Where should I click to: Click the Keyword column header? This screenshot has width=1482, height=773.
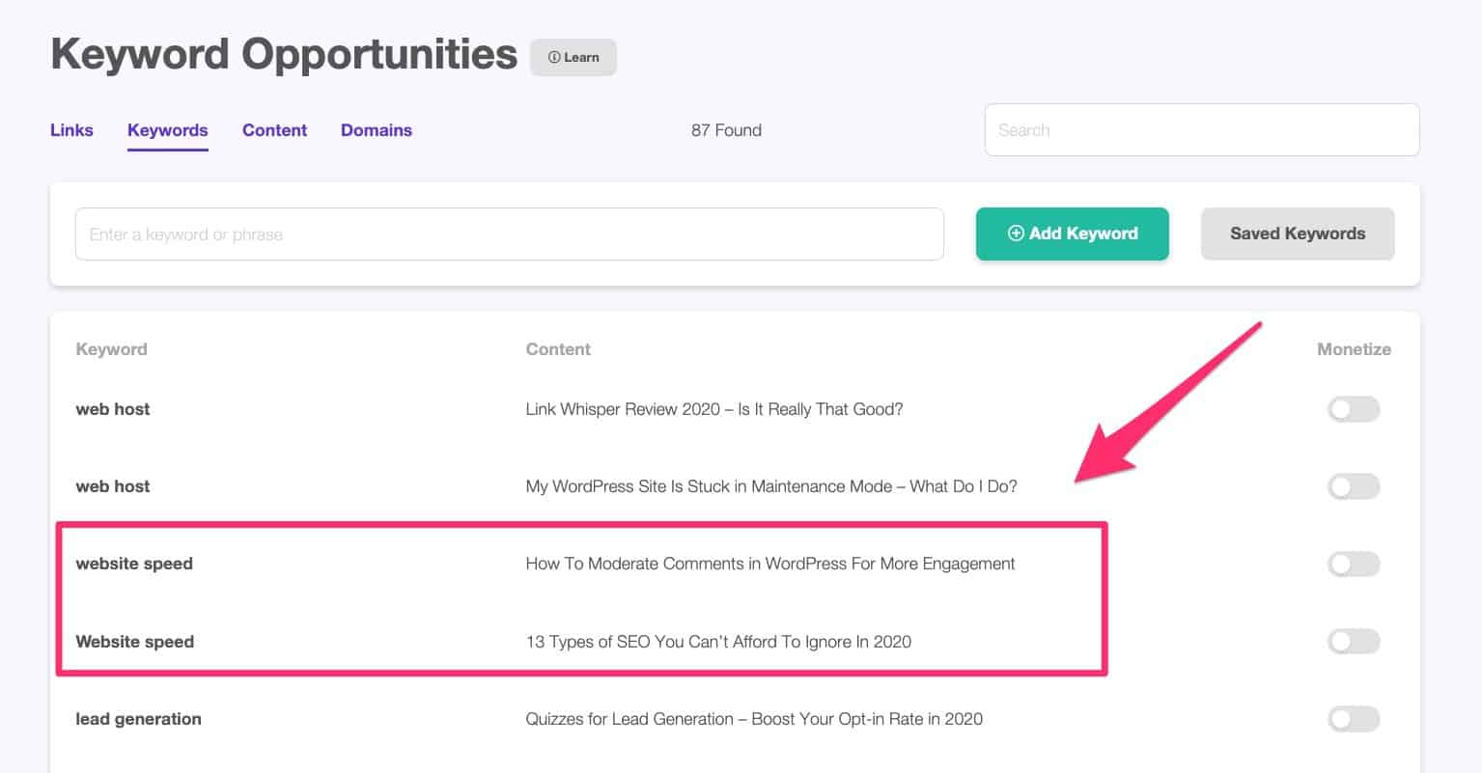[x=111, y=348]
